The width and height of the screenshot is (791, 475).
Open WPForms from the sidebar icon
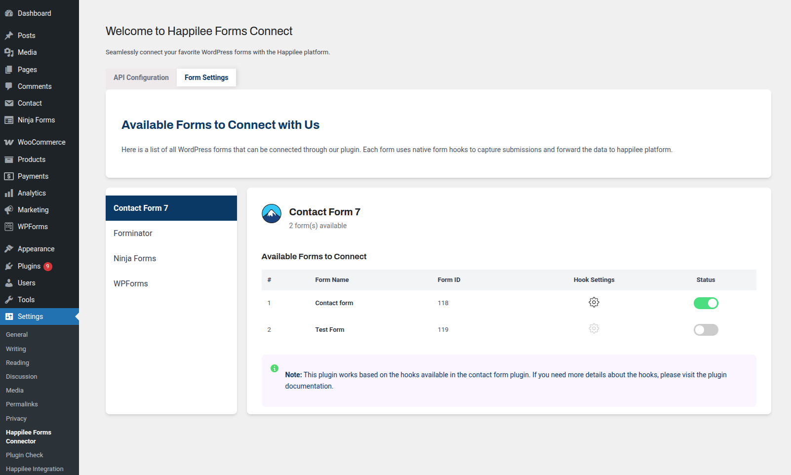pyautogui.click(x=9, y=226)
